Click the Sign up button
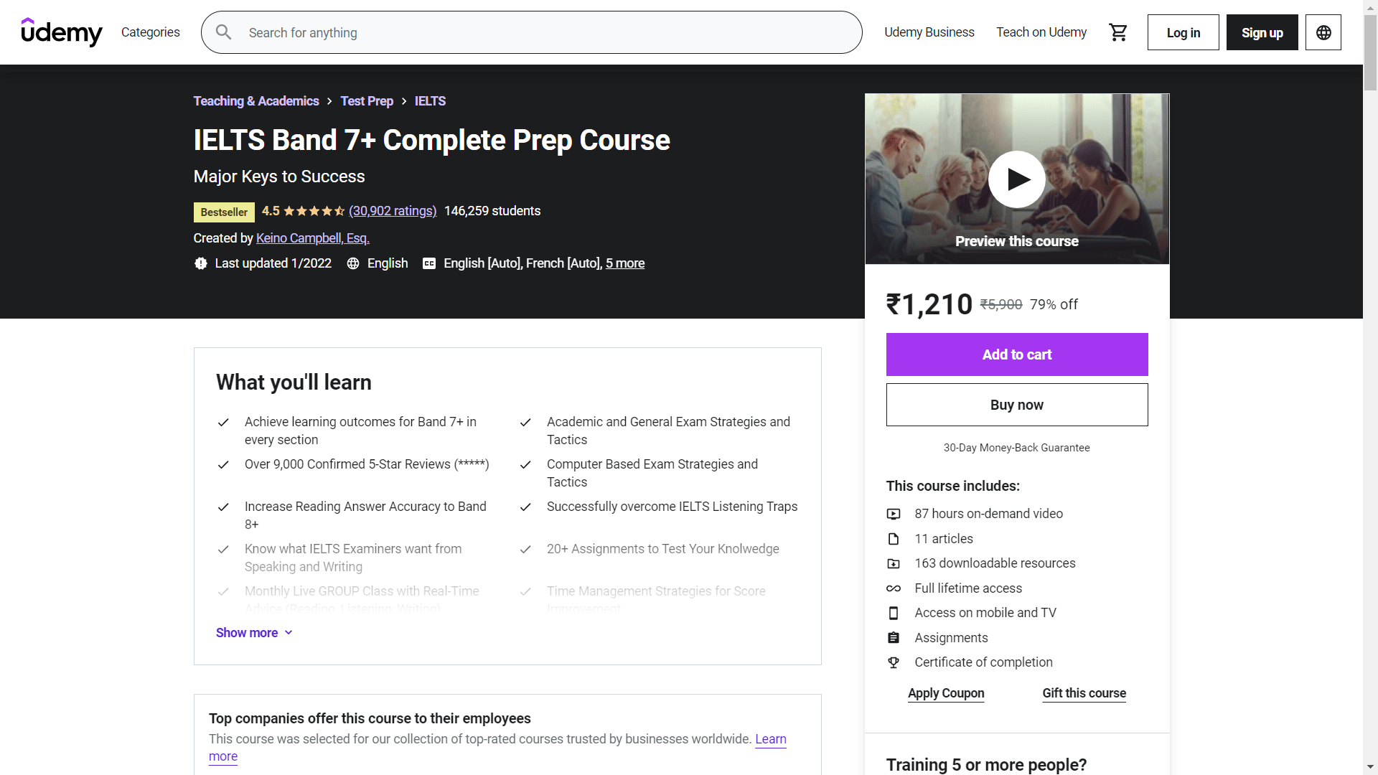 (1262, 32)
